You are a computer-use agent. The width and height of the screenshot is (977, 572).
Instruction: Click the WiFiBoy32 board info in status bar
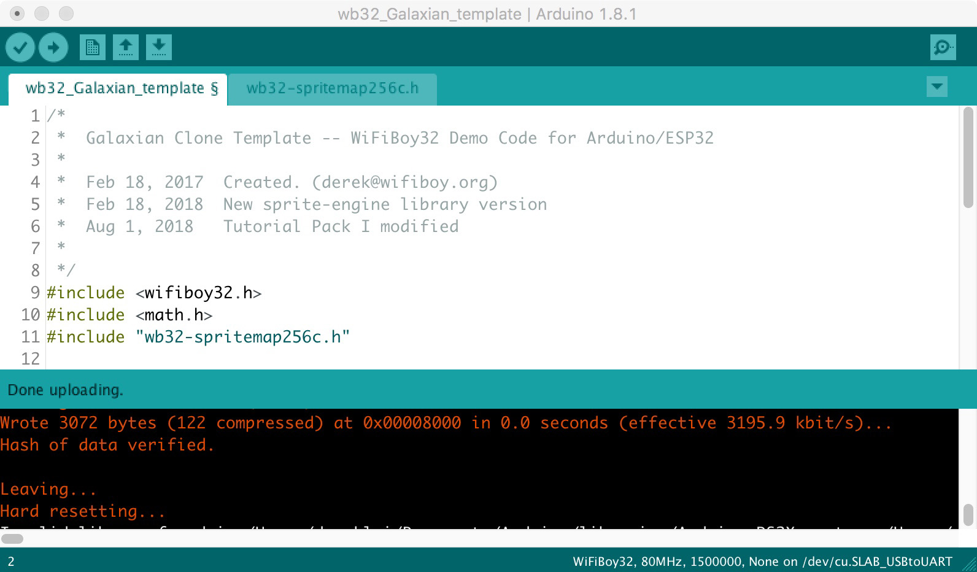click(x=762, y=561)
